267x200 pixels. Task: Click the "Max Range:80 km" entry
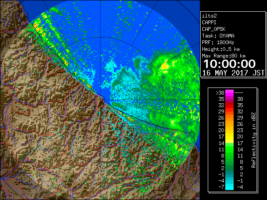coord(224,56)
